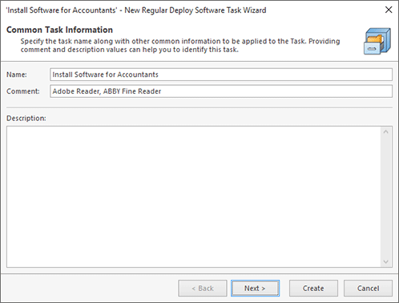Viewport: 399px width, 303px height.
Task: Click the Description scrollbar down arrow
Action: click(385, 261)
